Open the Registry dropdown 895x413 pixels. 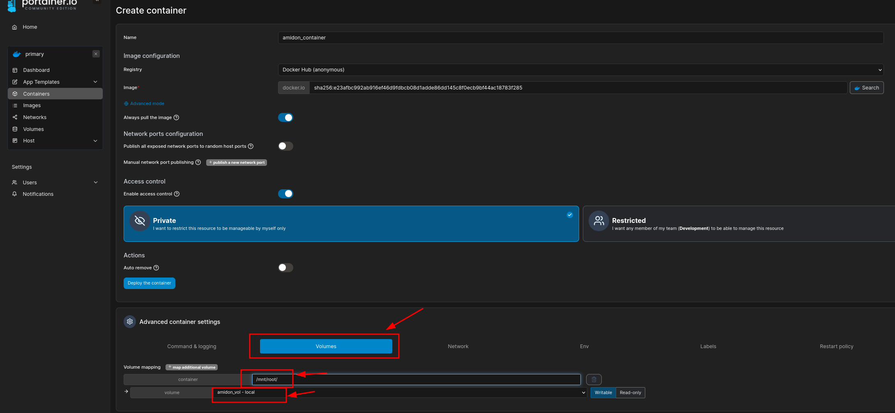click(x=581, y=70)
